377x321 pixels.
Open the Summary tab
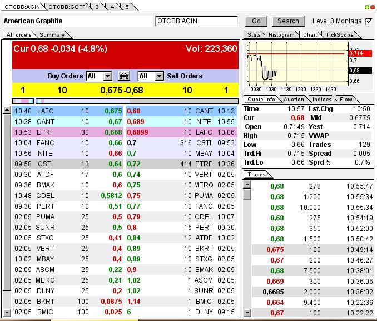pos(52,34)
